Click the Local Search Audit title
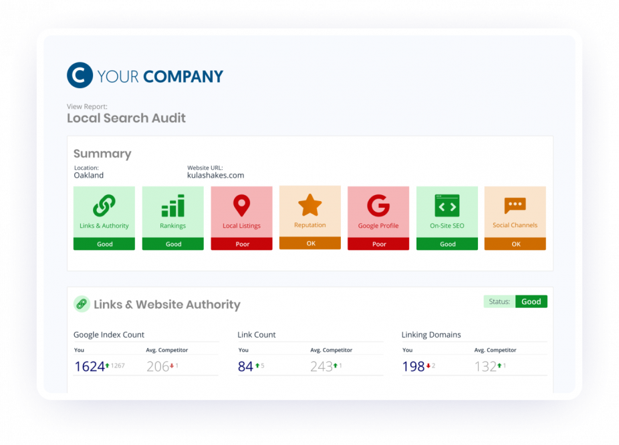This screenshot has height=445, width=619. pos(126,118)
